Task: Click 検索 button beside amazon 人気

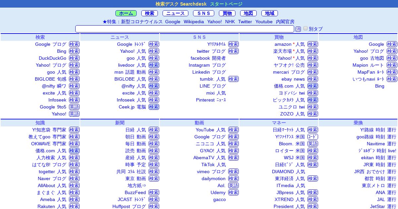Action: tap(313, 44)
